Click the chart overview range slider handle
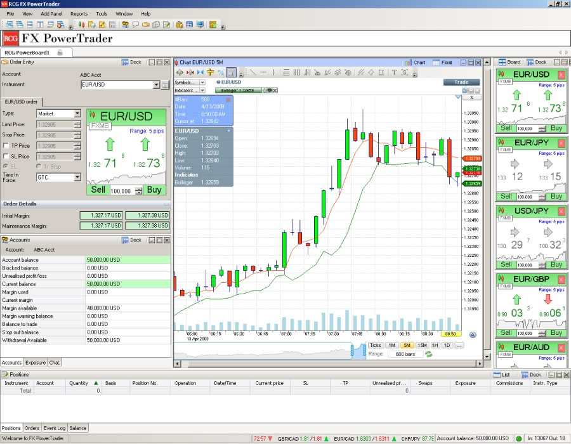The width and height of the screenshot is (571, 444). [352, 351]
